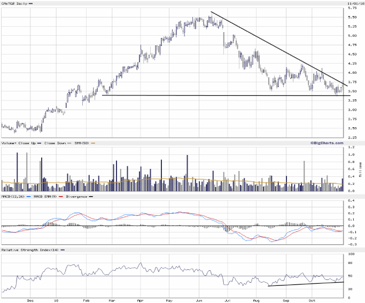Click the Apr label on time axis
Screen dimensions: 365x303
pos(141,301)
